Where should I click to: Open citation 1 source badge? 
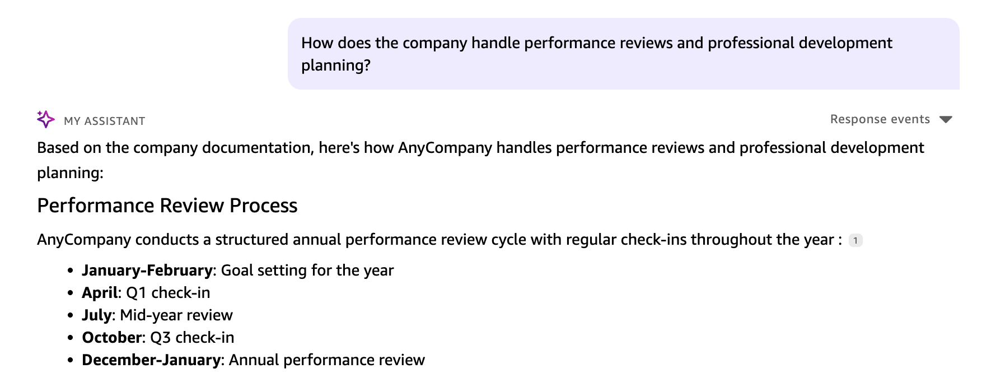[x=855, y=240]
